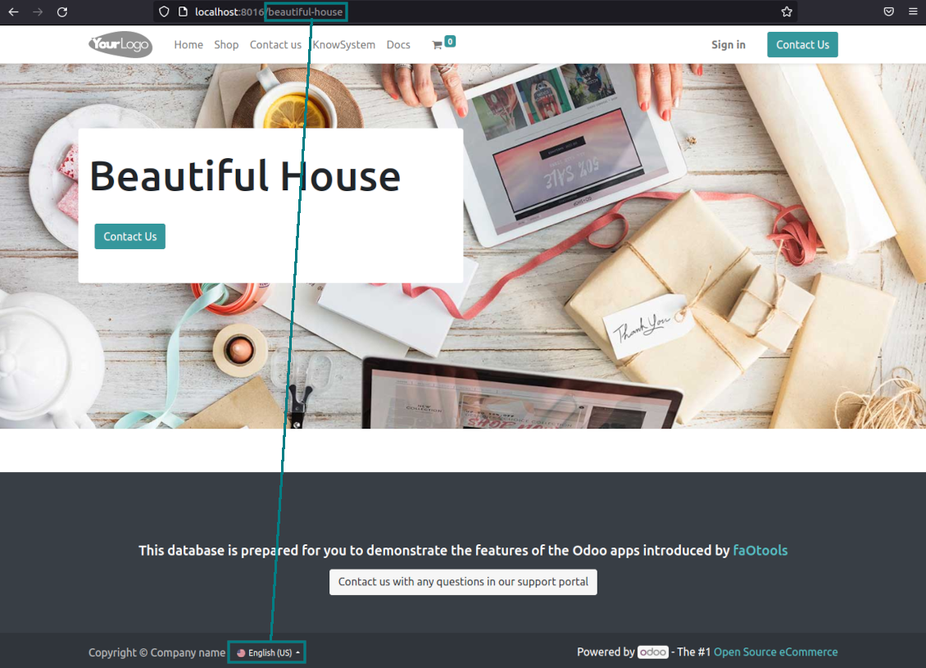Click the beautiful-house address bar field

click(306, 11)
